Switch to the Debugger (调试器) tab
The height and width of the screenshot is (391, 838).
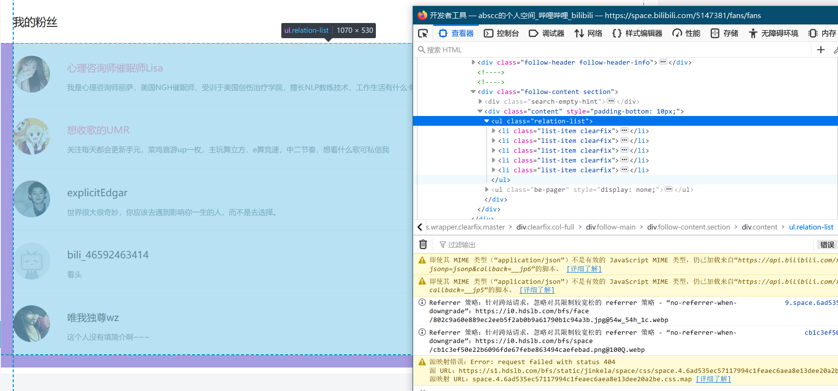(547, 33)
